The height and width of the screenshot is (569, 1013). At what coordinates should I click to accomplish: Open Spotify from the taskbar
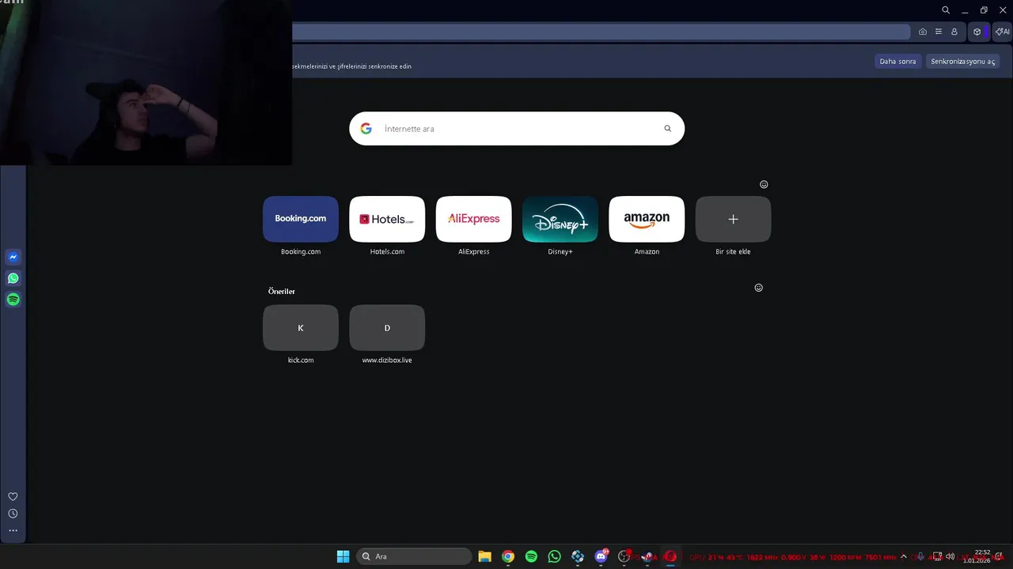[531, 556]
